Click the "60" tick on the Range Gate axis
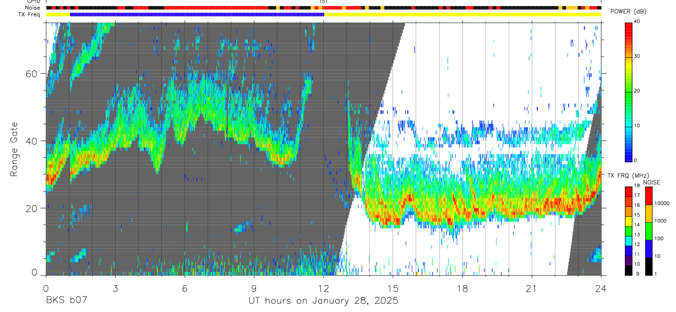 pyautogui.click(x=32, y=74)
